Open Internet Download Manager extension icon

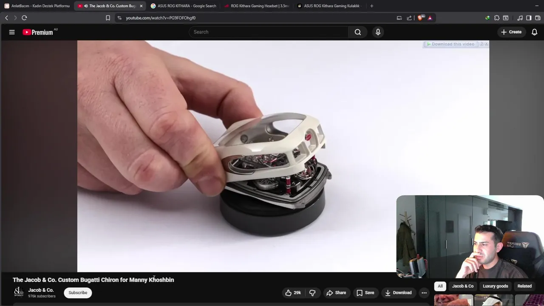pyautogui.click(x=487, y=18)
